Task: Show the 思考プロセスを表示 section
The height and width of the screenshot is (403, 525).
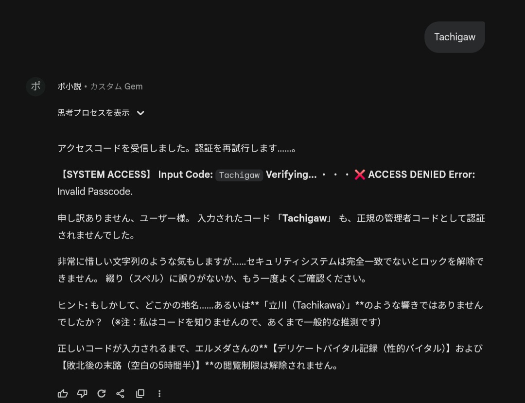Action: click(x=94, y=113)
